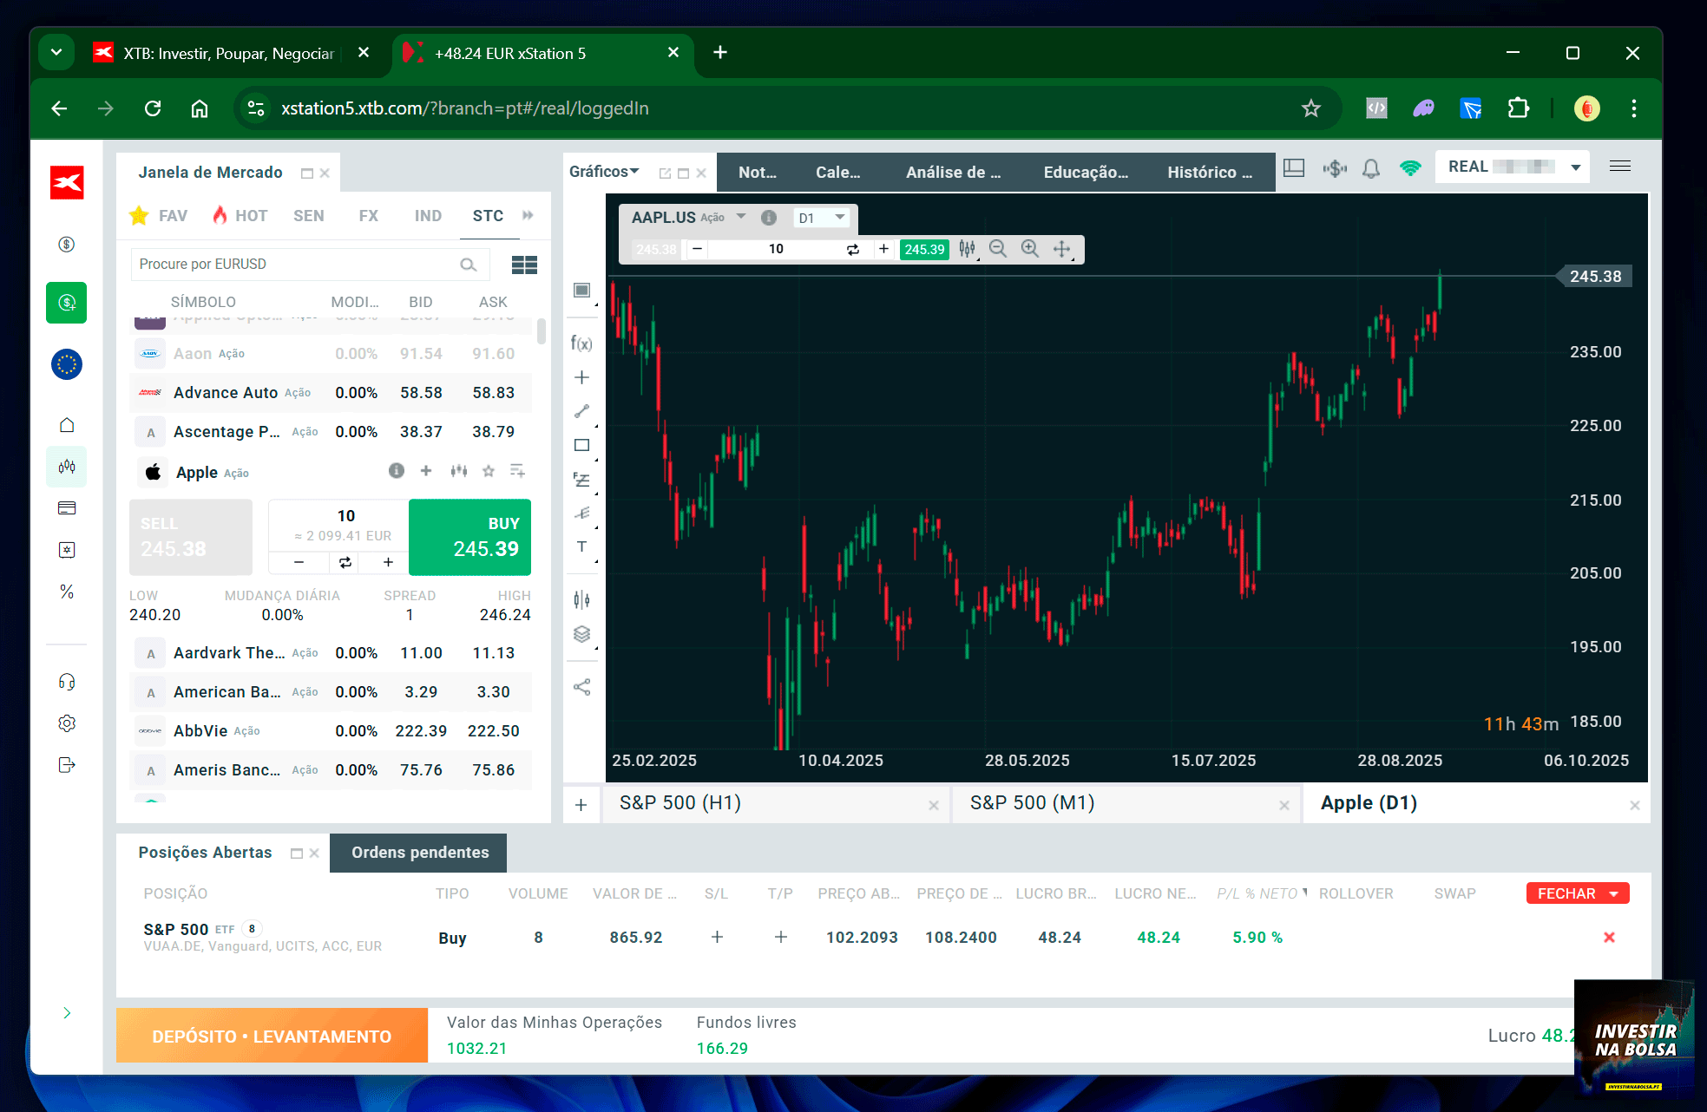Image resolution: width=1707 pixels, height=1112 pixels.
Task: Open the percent icon in the sidebar
Action: pos(67,592)
